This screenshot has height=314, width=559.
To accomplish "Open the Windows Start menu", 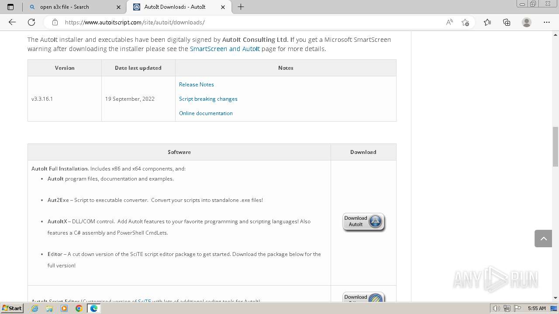I will coord(12,308).
